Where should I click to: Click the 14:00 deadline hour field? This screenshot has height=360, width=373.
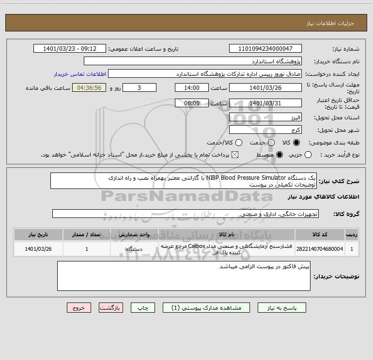192,87
